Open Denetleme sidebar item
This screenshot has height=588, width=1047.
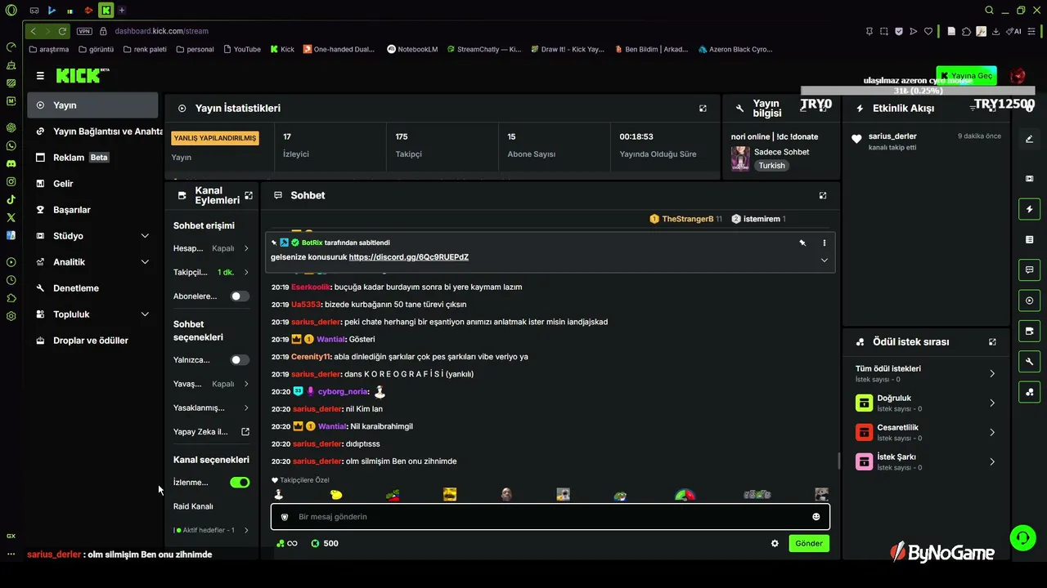click(92, 288)
